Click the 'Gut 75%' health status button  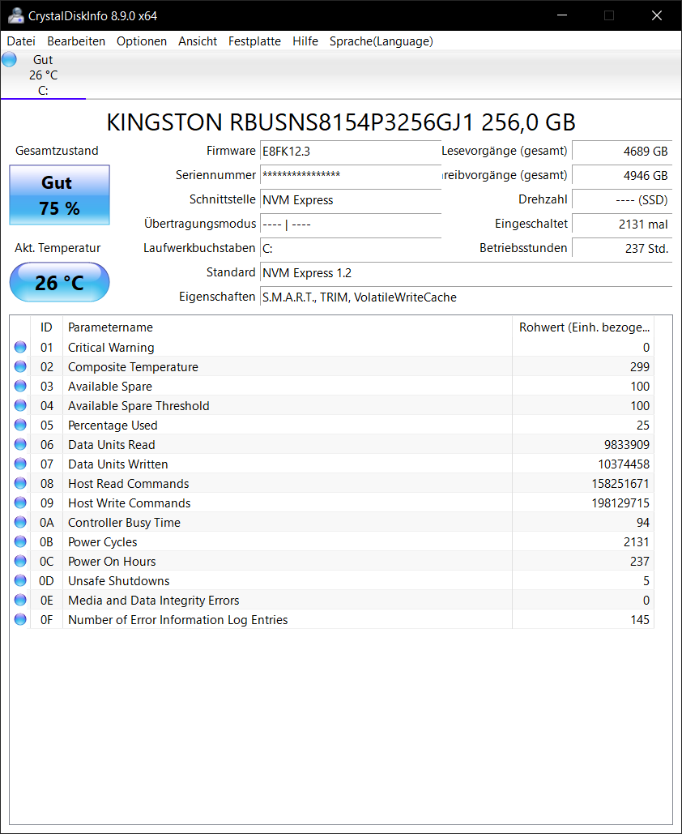(58, 195)
